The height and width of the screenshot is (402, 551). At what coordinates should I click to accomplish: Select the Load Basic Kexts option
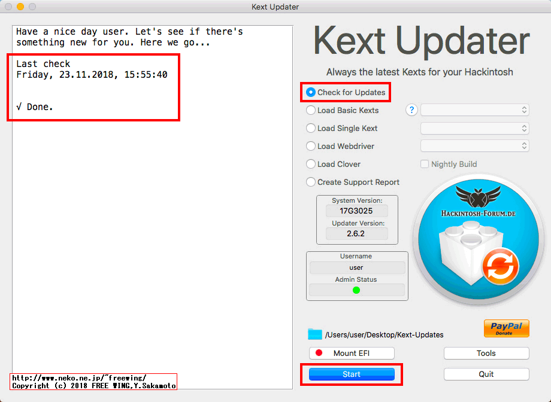click(310, 110)
